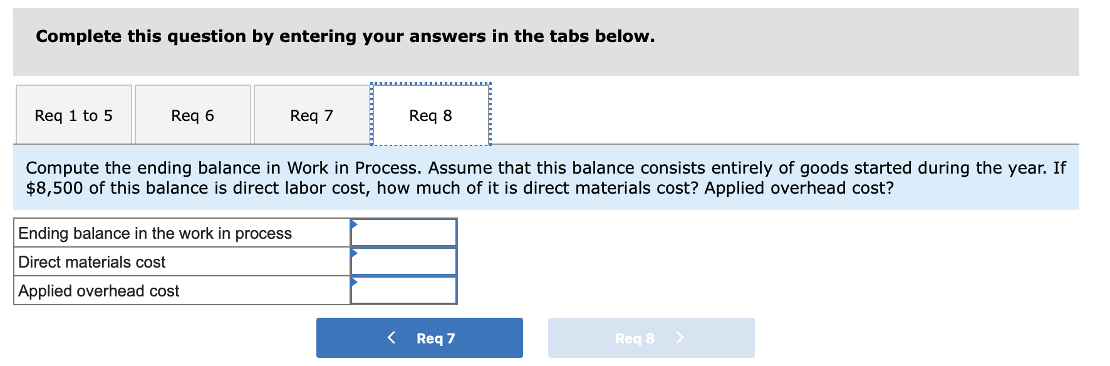Viewport: 1110px width, 366px height.
Task: Click the dotted outline around the Req 8 tab
Action: tap(430, 85)
